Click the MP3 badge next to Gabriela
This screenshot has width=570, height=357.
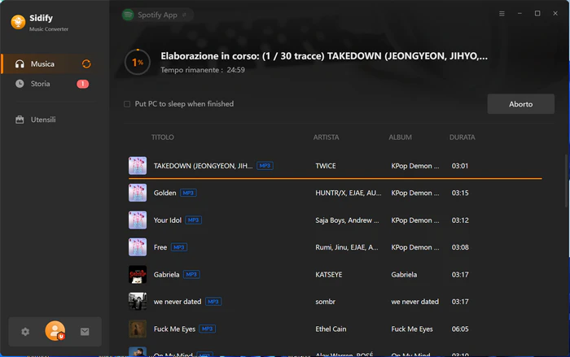coord(191,275)
